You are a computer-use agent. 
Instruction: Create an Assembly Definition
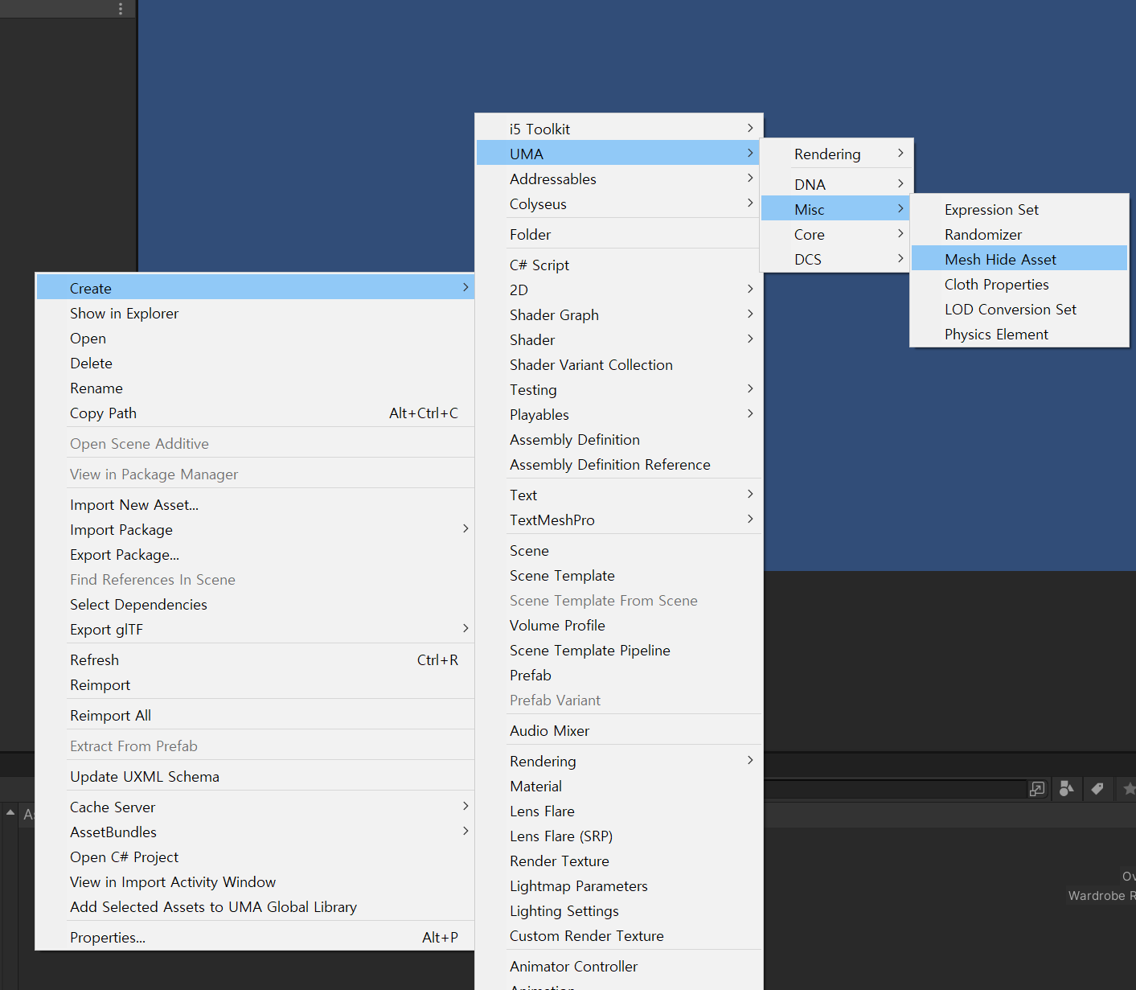pos(618,439)
